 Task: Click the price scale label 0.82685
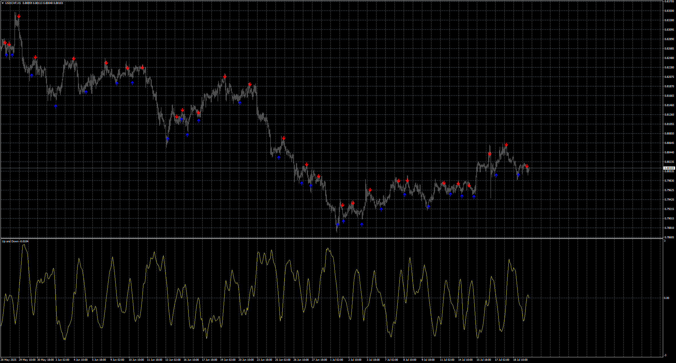click(669, 49)
